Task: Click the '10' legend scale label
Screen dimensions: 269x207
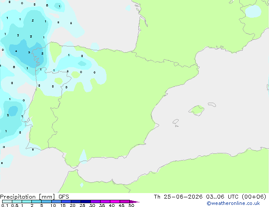Action: click(53, 205)
